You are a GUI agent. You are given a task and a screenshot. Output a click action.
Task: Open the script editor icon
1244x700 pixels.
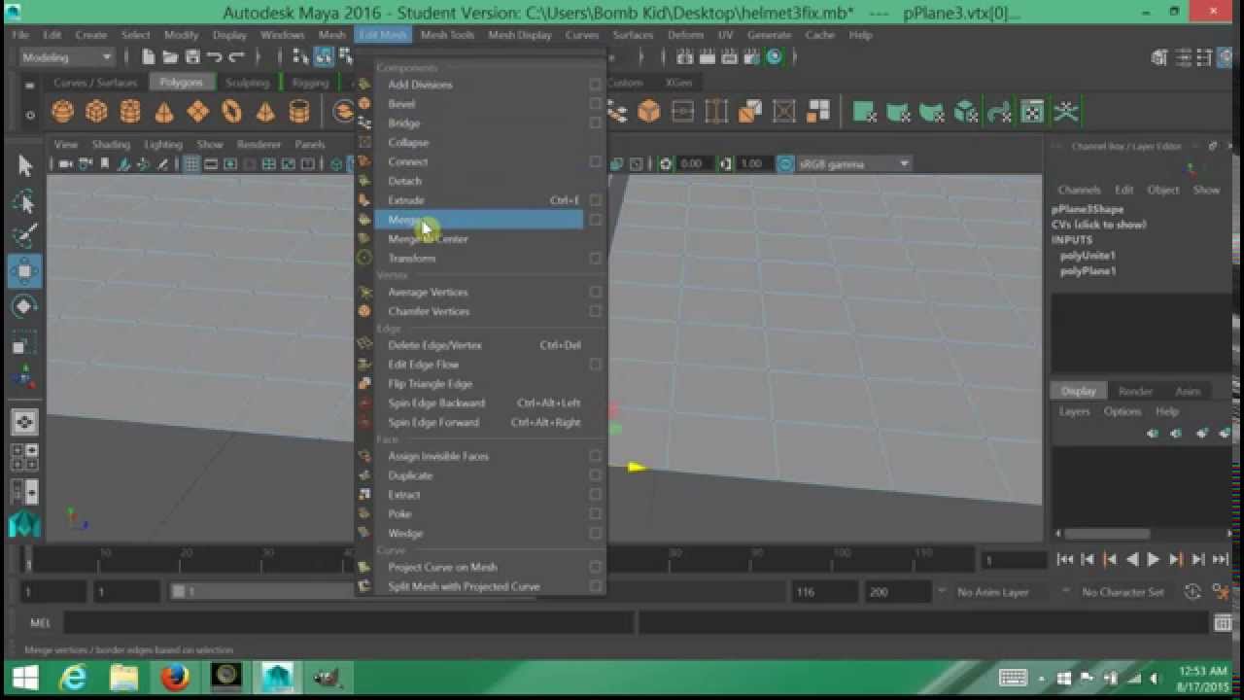coord(1224,623)
